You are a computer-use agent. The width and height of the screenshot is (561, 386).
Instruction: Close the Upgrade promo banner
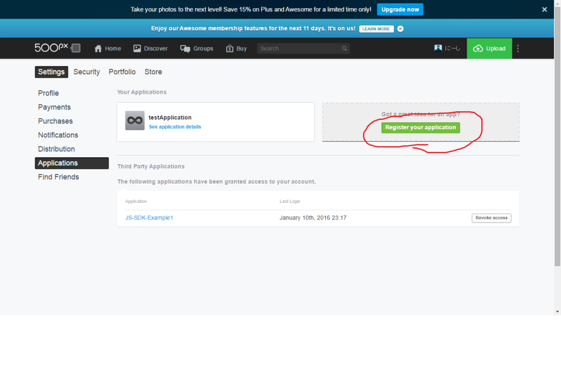(544, 10)
